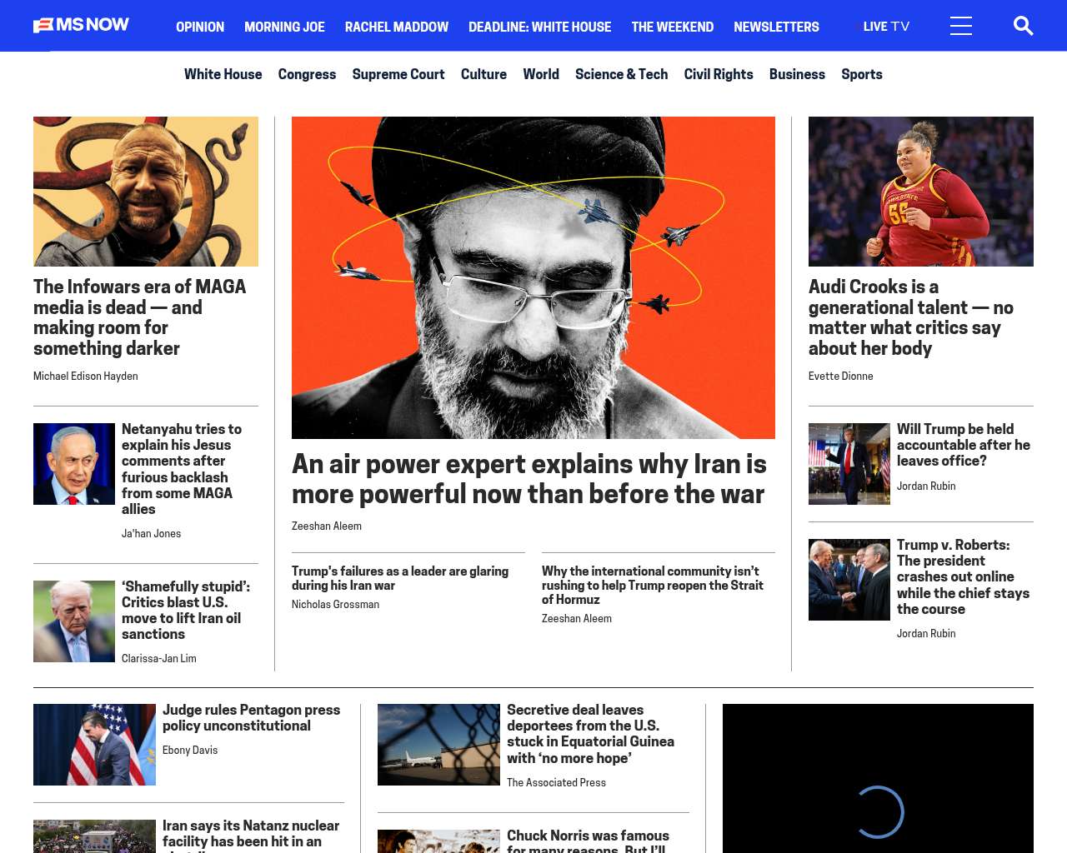Read 'Trump v. Roberts' article
This screenshot has height=853, width=1067.
tap(964, 577)
